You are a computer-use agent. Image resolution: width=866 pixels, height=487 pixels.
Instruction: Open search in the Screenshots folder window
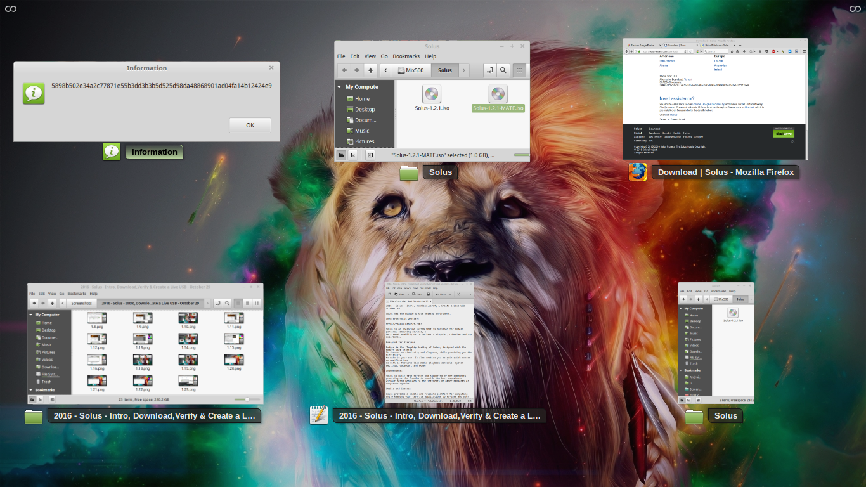(227, 303)
